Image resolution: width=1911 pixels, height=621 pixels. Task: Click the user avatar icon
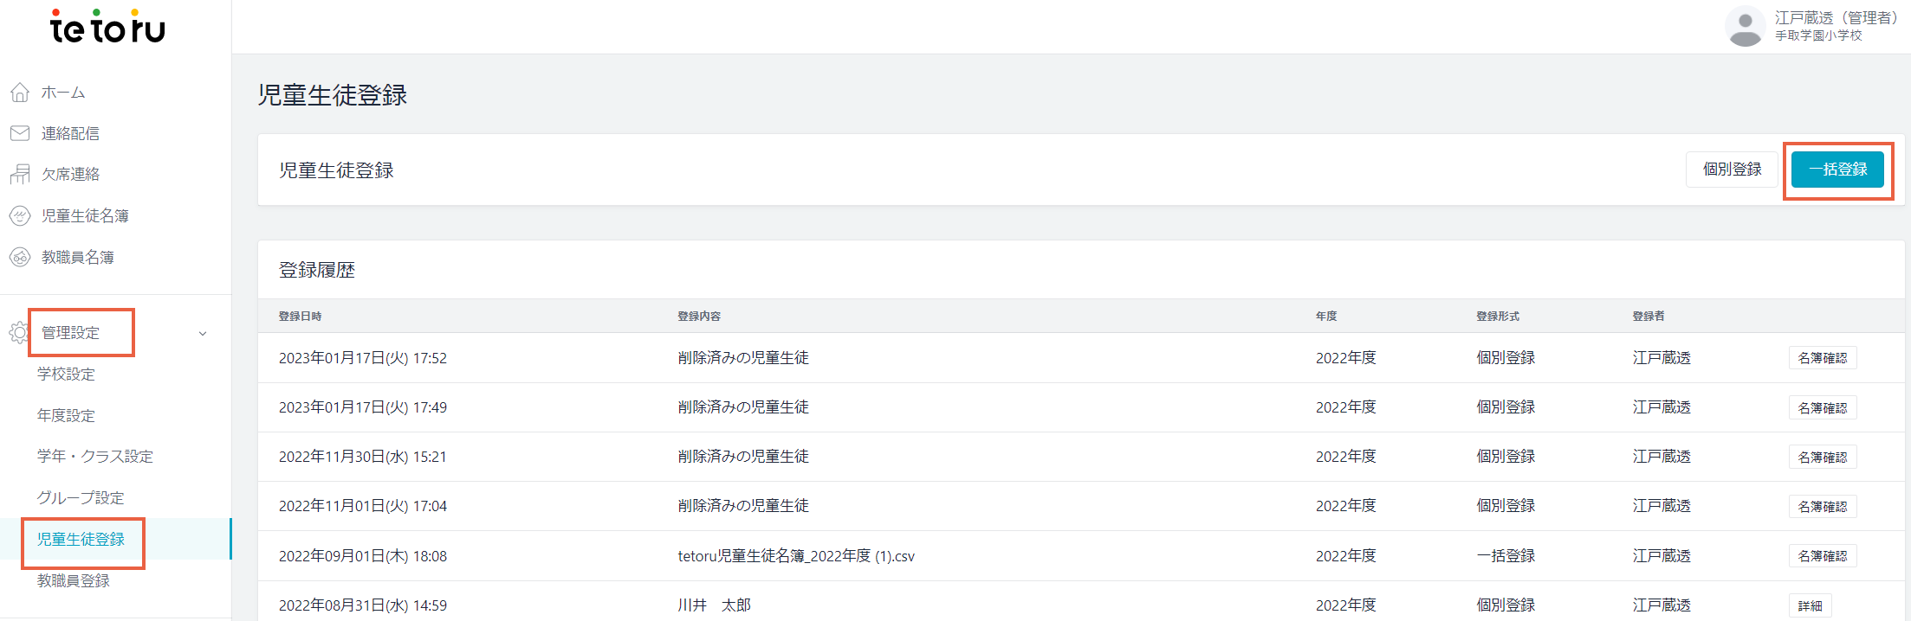[x=1746, y=26]
